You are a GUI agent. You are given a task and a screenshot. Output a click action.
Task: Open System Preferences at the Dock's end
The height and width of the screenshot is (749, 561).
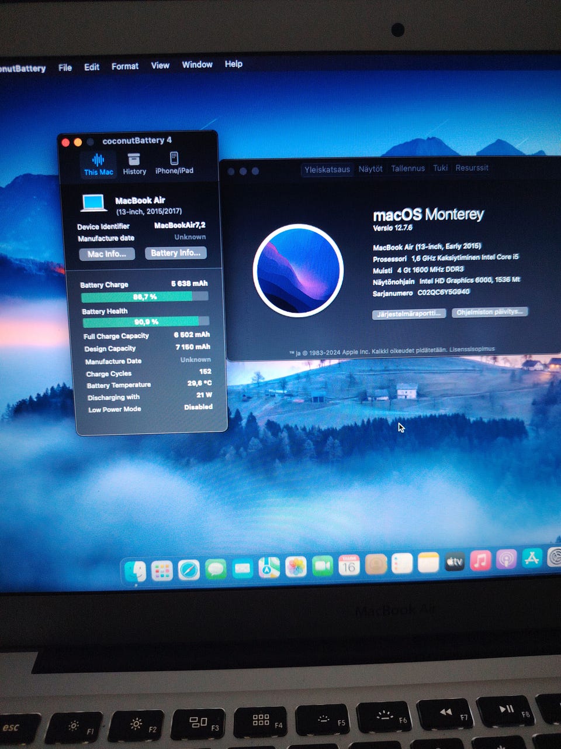point(554,557)
